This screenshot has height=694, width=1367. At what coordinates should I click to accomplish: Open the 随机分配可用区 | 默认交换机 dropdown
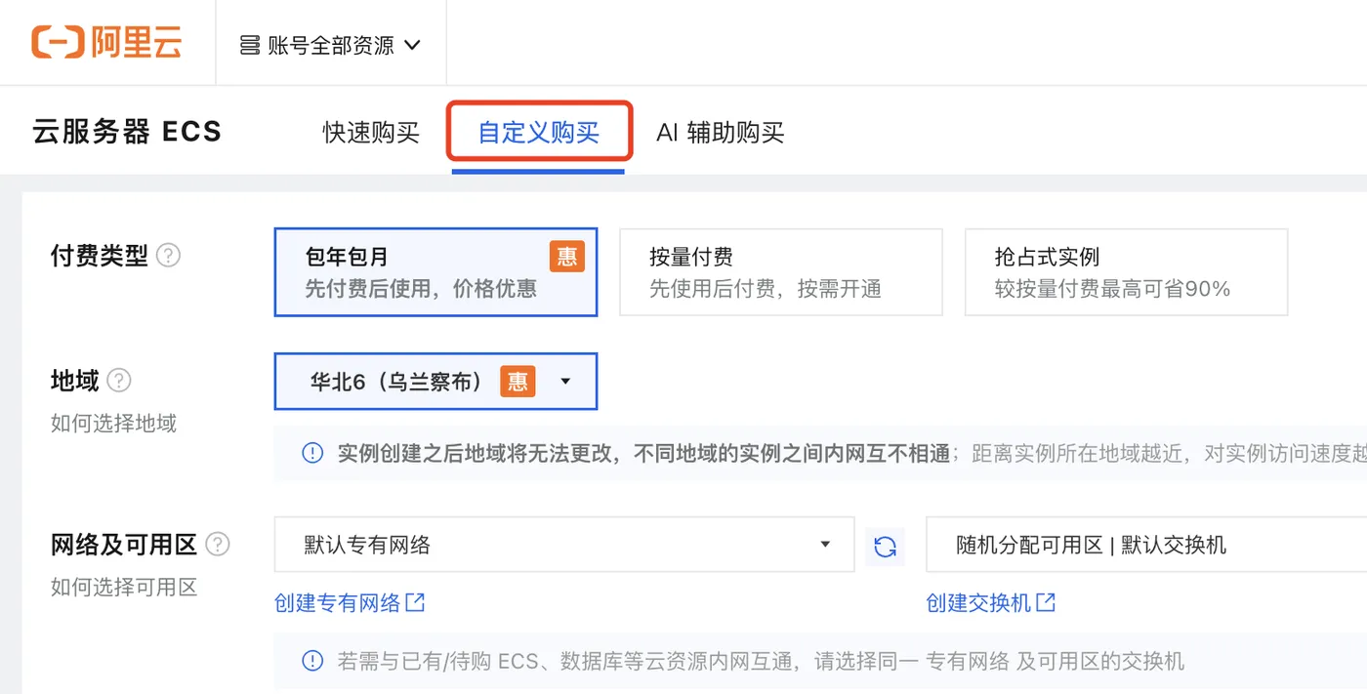pyautogui.click(x=1146, y=545)
